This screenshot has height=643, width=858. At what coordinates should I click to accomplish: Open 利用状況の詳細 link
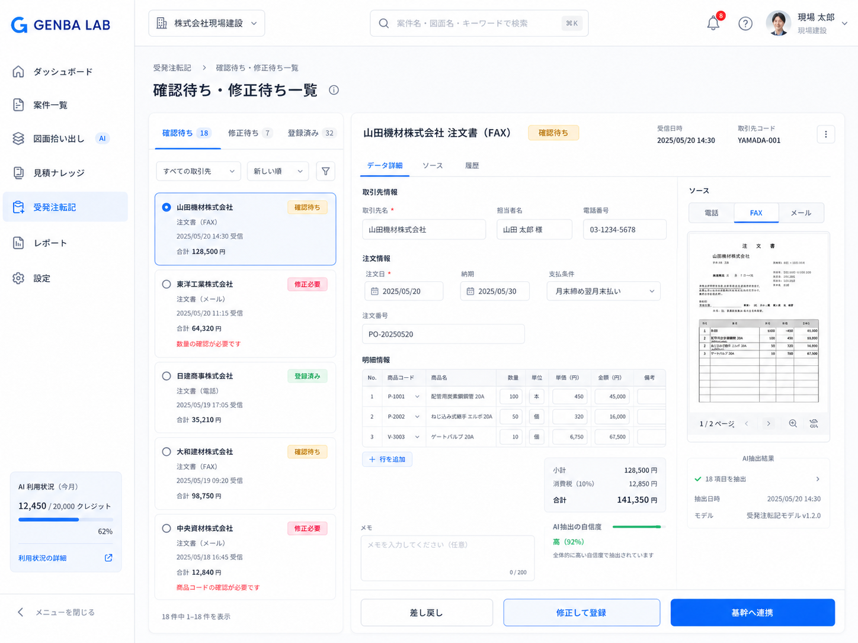pos(42,558)
